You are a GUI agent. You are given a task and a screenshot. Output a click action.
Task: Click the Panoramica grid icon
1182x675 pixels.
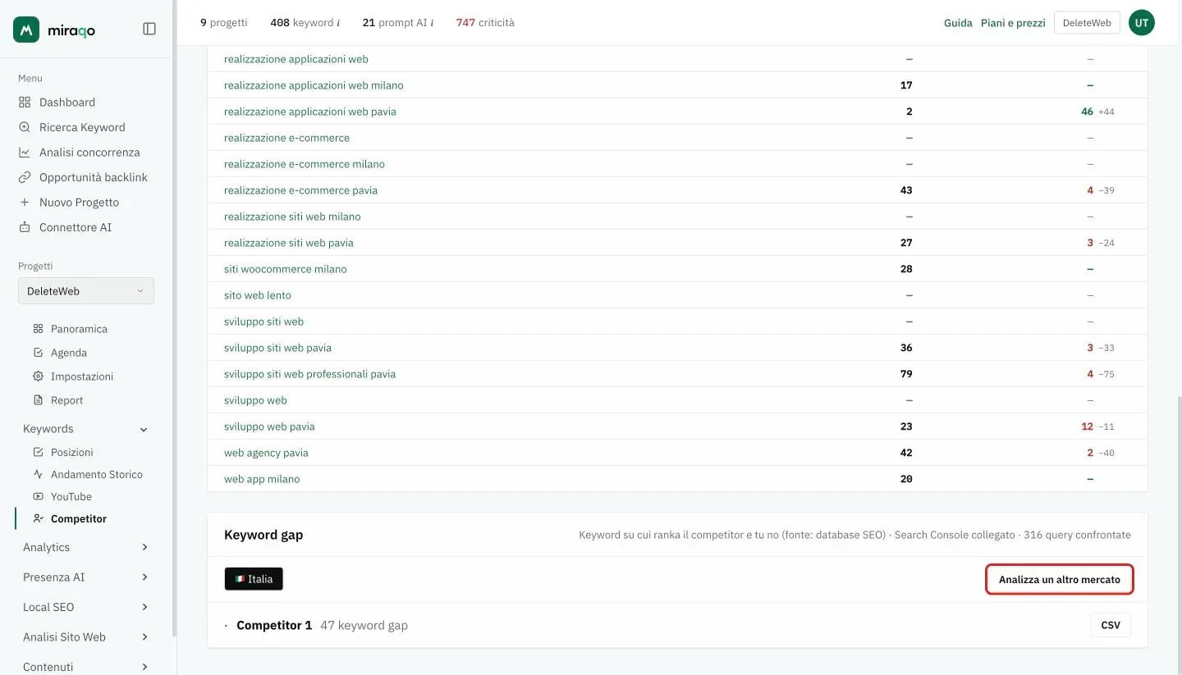[38, 329]
